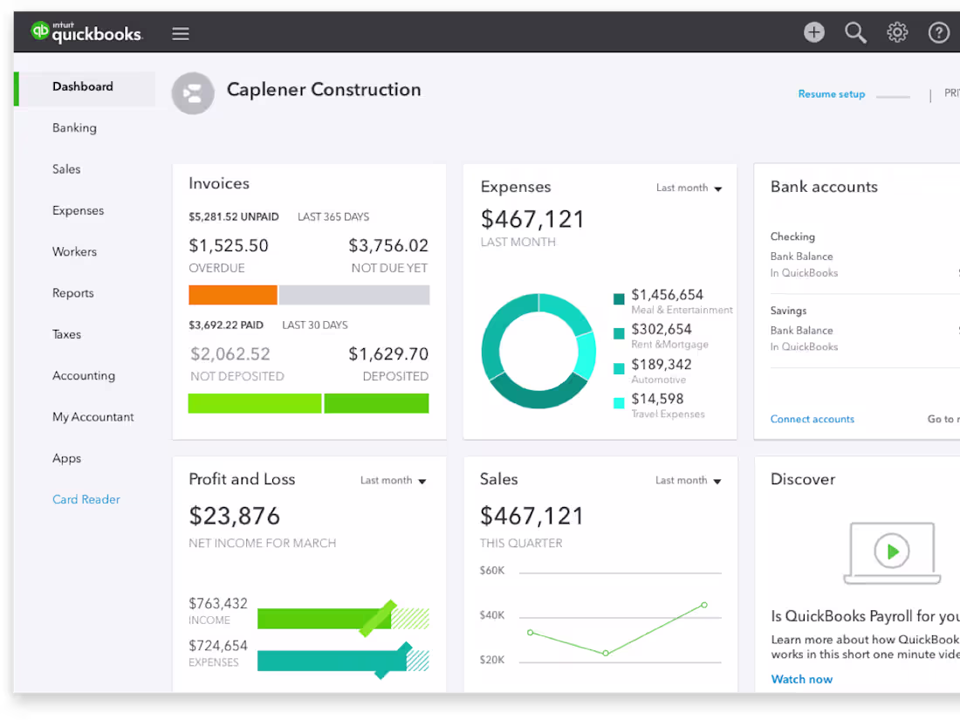Image resolution: width=960 pixels, height=720 pixels.
Task: Click the QuickBooks logo
Action: coord(86,31)
